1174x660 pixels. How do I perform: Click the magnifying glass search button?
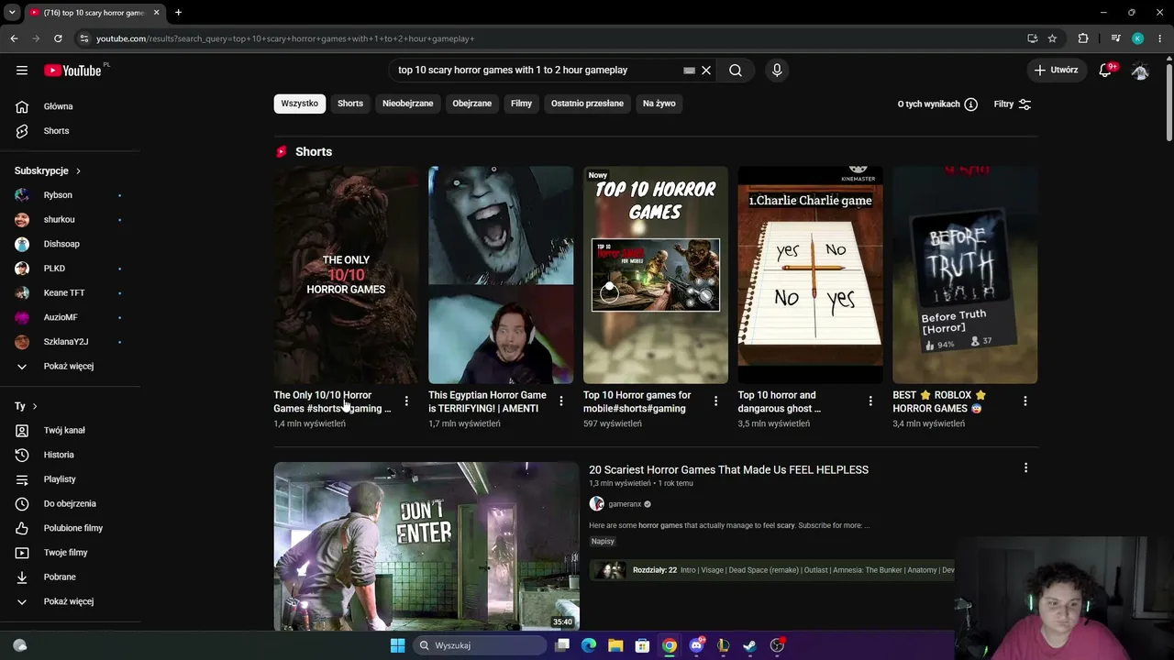coord(736,70)
